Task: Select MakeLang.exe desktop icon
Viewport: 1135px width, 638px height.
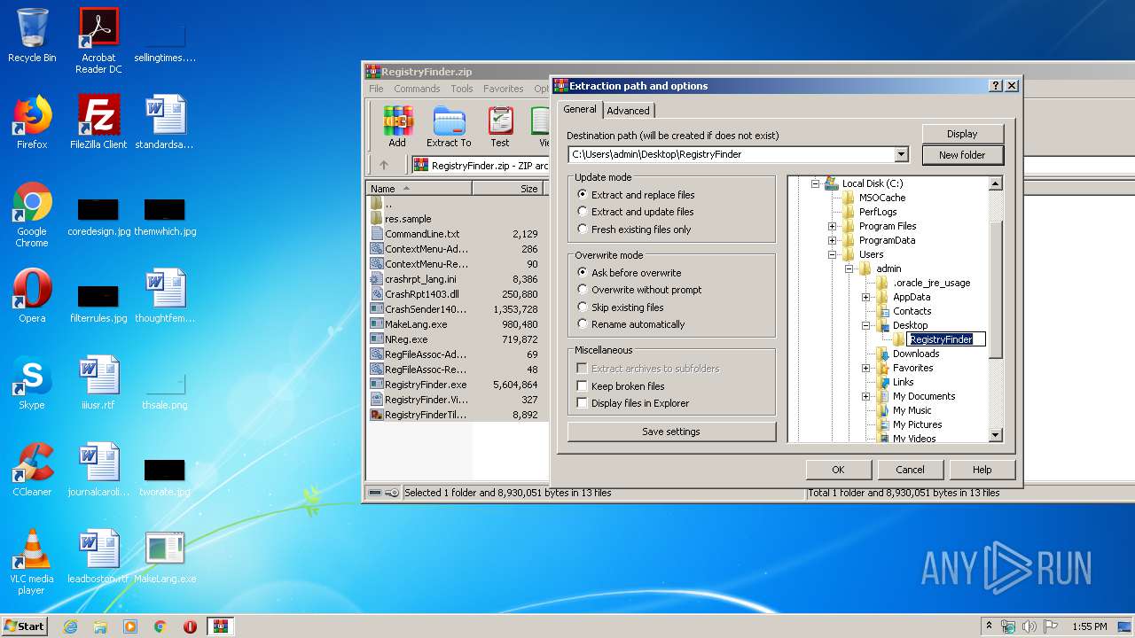Action: (x=165, y=556)
